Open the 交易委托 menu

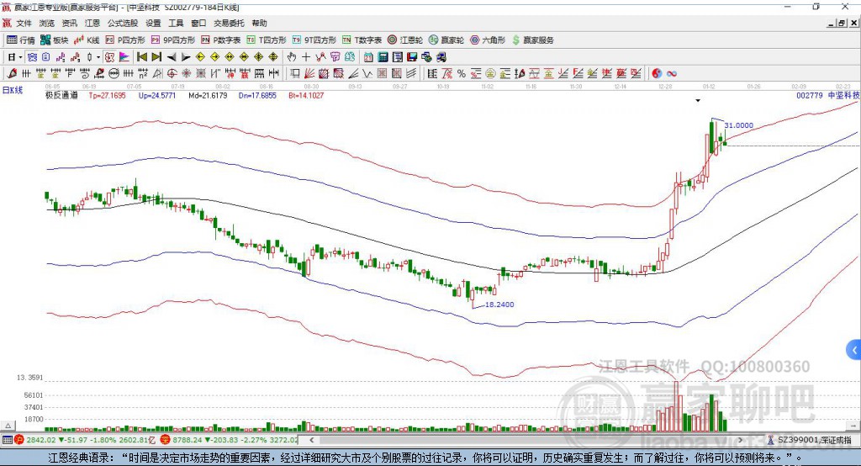(x=229, y=23)
